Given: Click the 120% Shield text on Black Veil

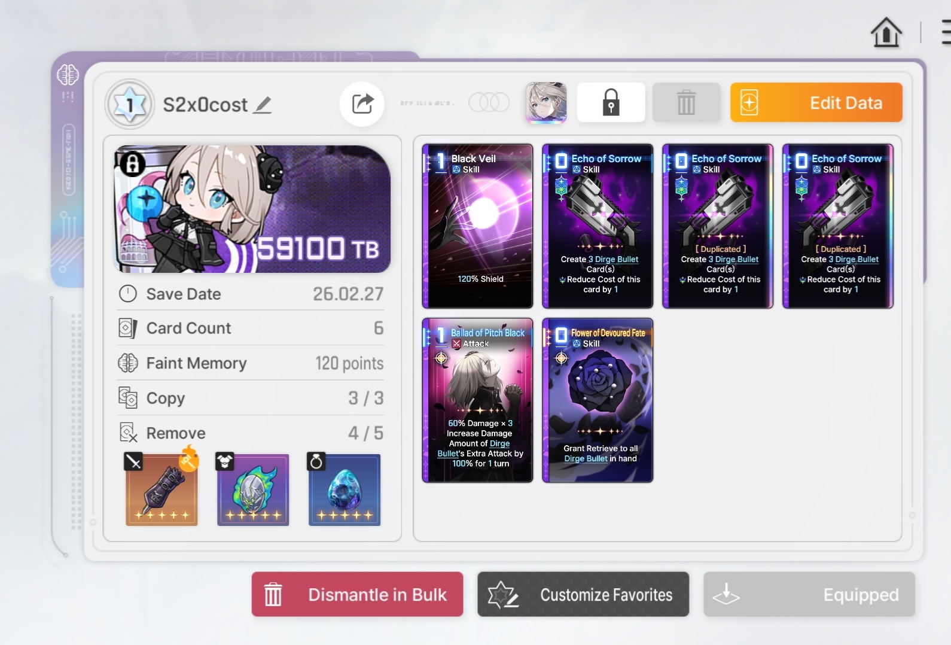Looking at the screenshot, I should coord(480,279).
